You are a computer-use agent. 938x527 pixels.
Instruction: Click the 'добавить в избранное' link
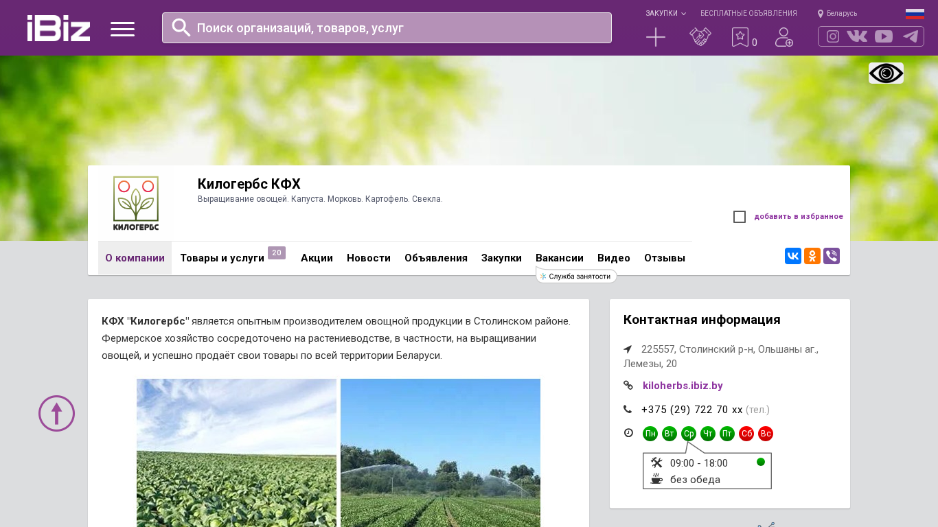[799, 217]
